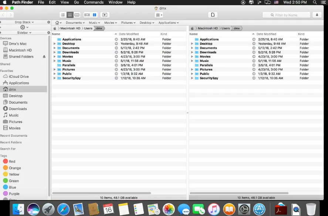The image size is (328, 216).
Task: Click the Spotlight search icon in menu bar
Action: 315,2
